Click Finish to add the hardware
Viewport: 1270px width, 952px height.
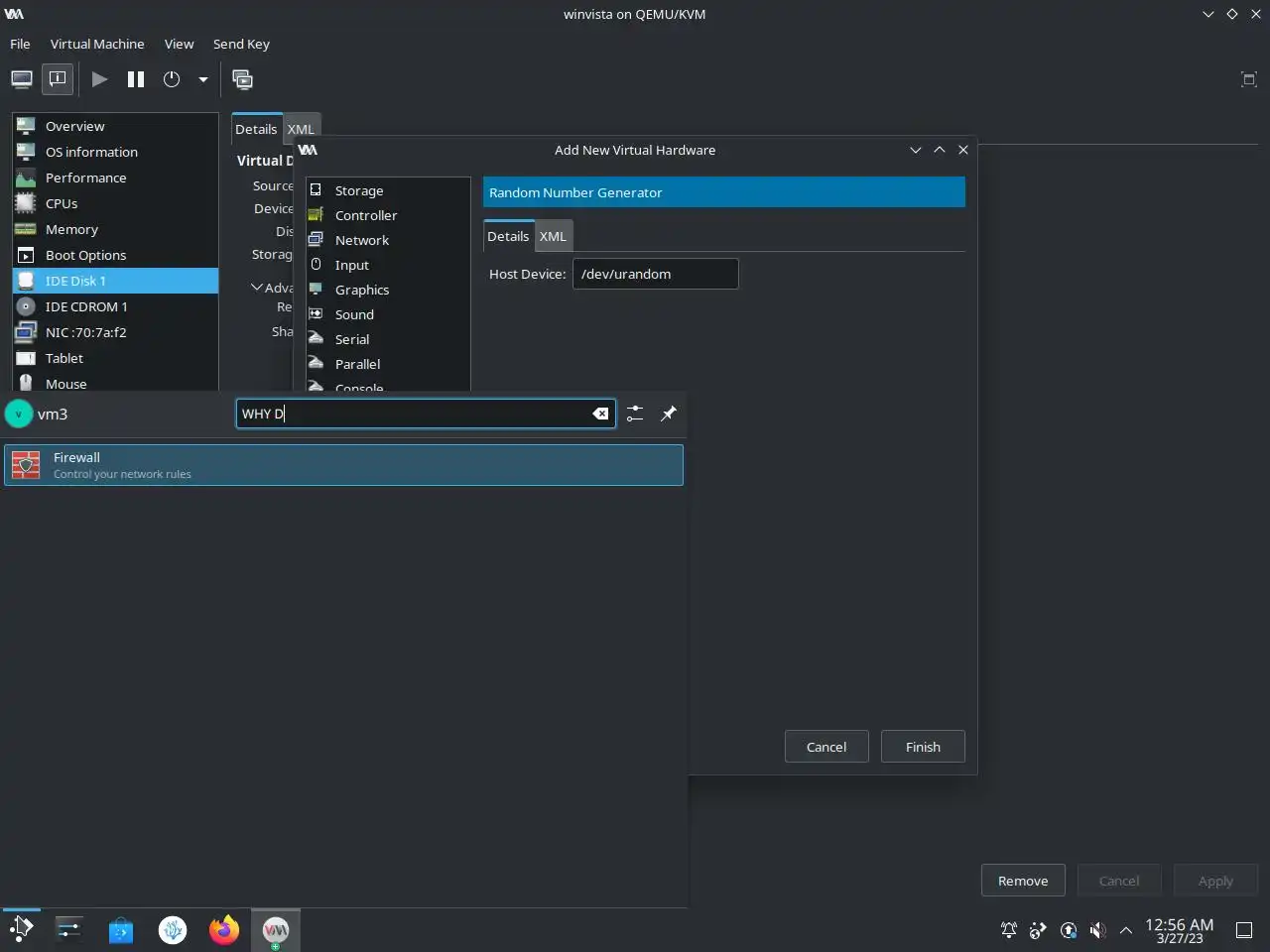923,747
